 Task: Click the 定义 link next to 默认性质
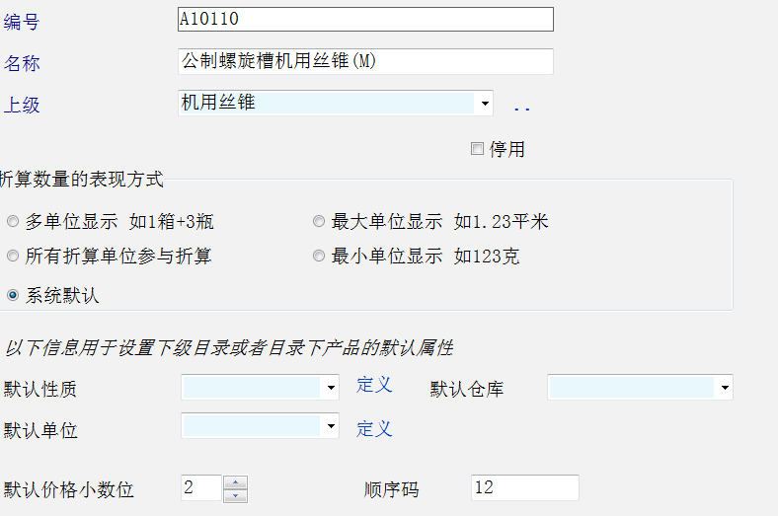coord(374,385)
